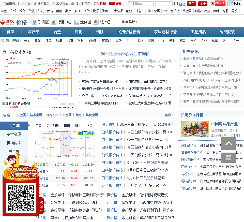Open the 纺织服装 nav tab
The image size is (244, 222).
click(227, 32)
